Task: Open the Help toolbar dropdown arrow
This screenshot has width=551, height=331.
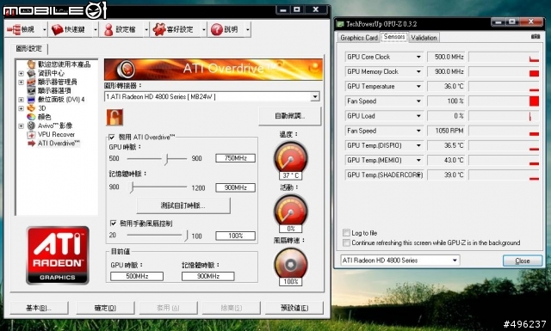Action: click(248, 30)
